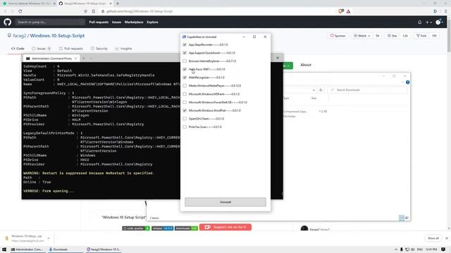
Task: Click the browser address bar URL
Action: click(140, 11)
